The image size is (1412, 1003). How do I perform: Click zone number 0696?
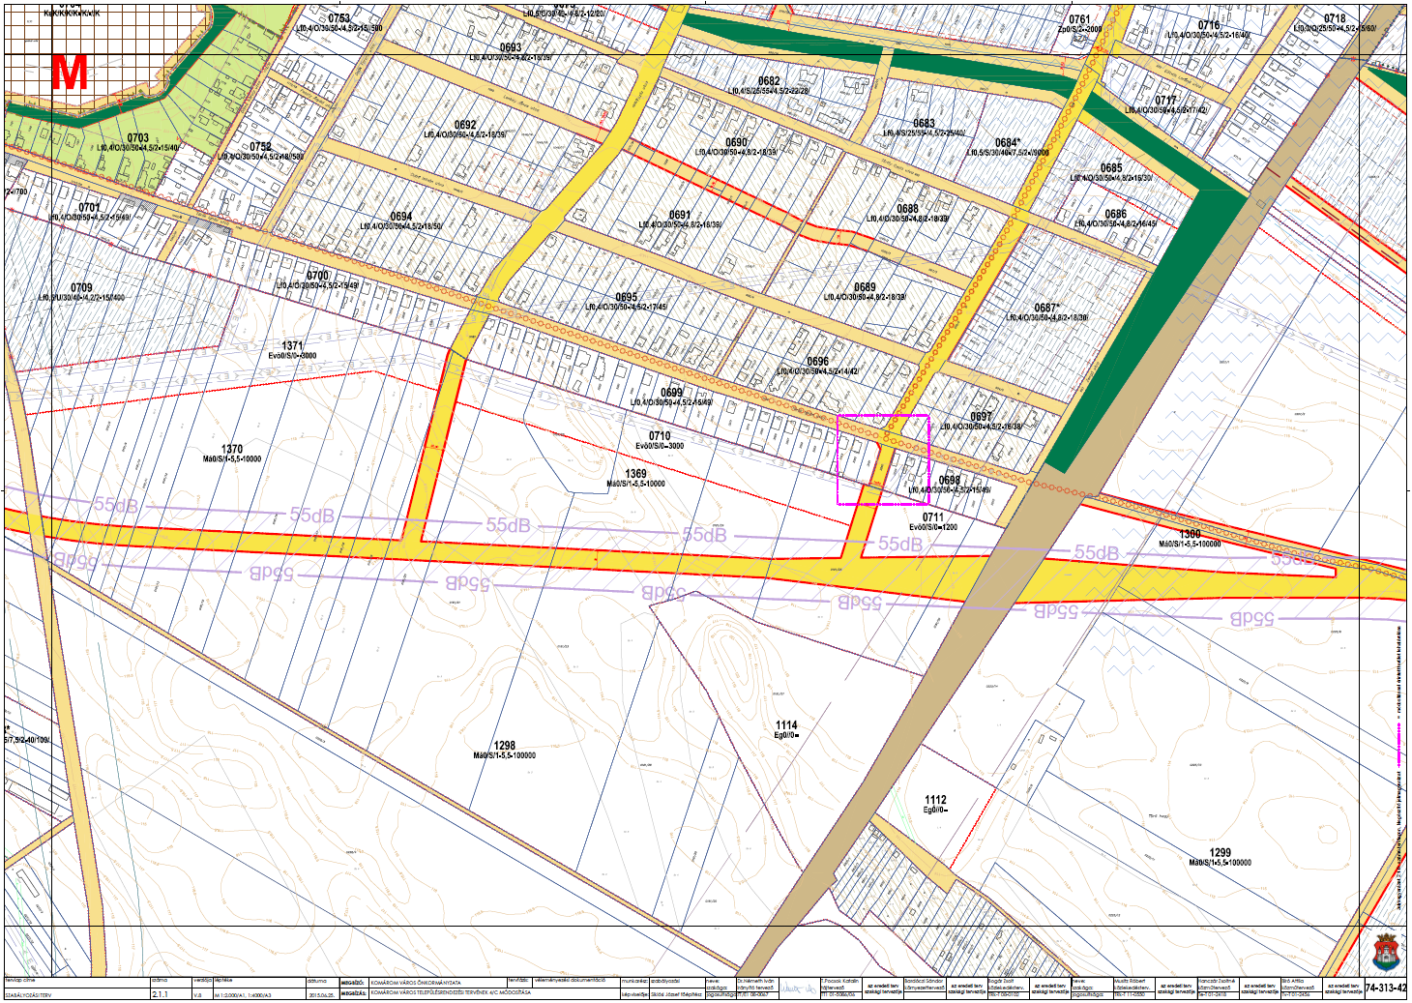click(817, 361)
